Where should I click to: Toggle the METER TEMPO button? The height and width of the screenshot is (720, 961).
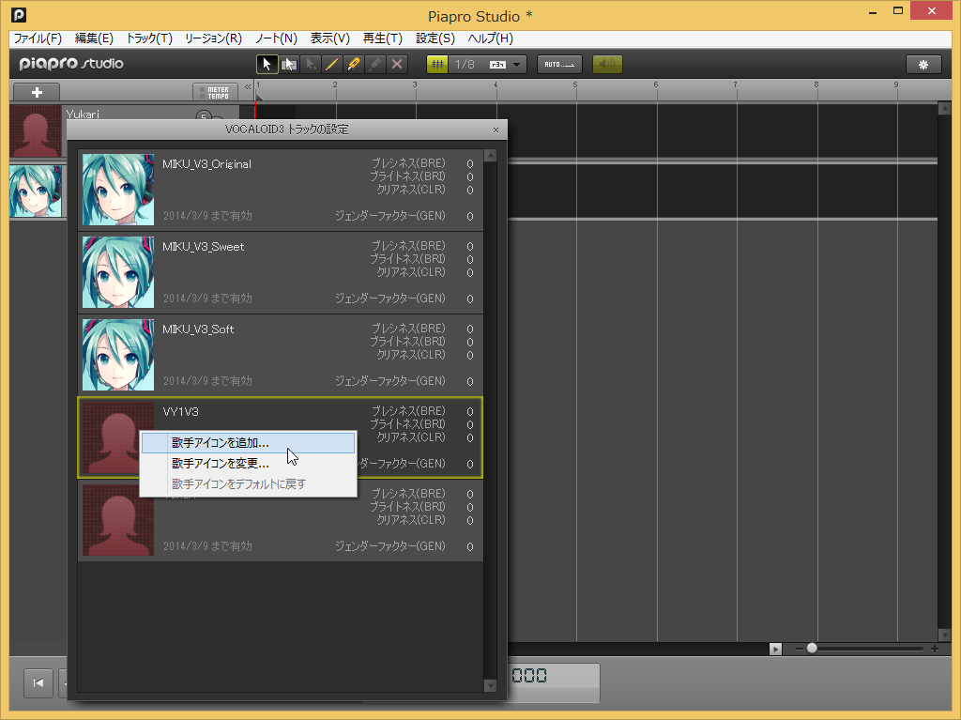pyautogui.click(x=215, y=92)
